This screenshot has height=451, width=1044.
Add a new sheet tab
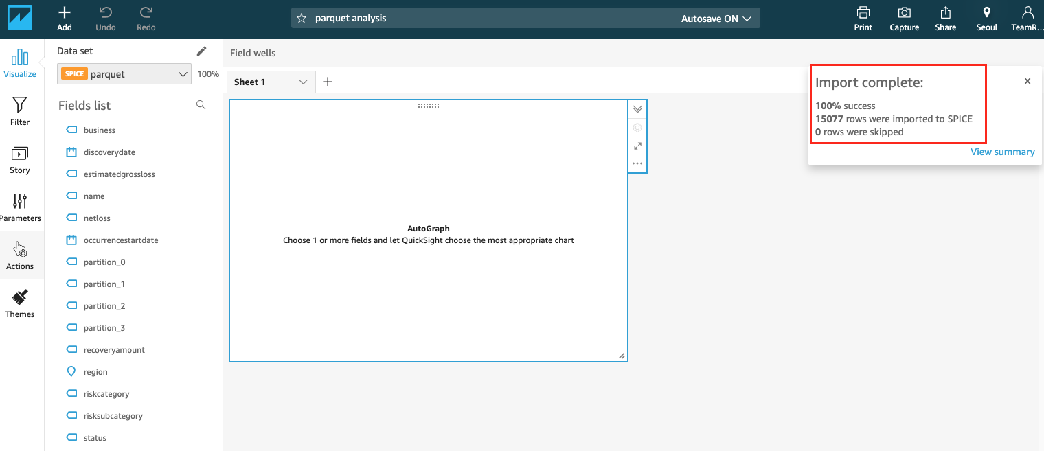pyautogui.click(x=328, y=82)
